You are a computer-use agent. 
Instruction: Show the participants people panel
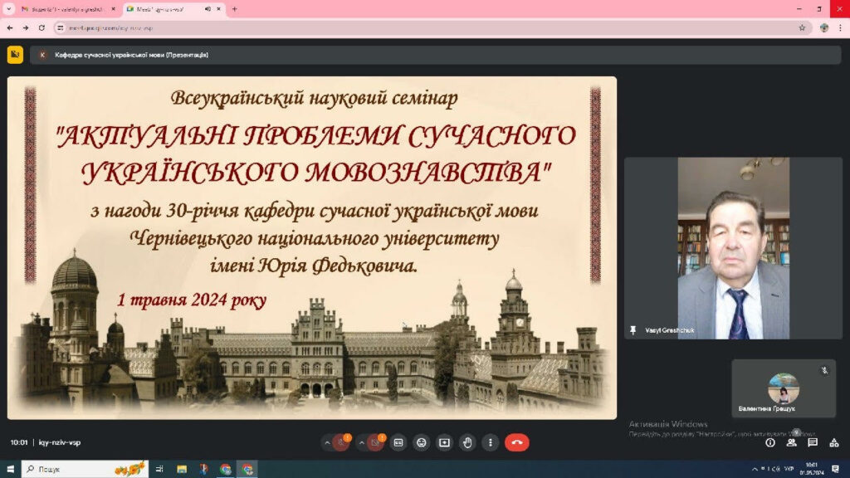[x=792, y=442]
